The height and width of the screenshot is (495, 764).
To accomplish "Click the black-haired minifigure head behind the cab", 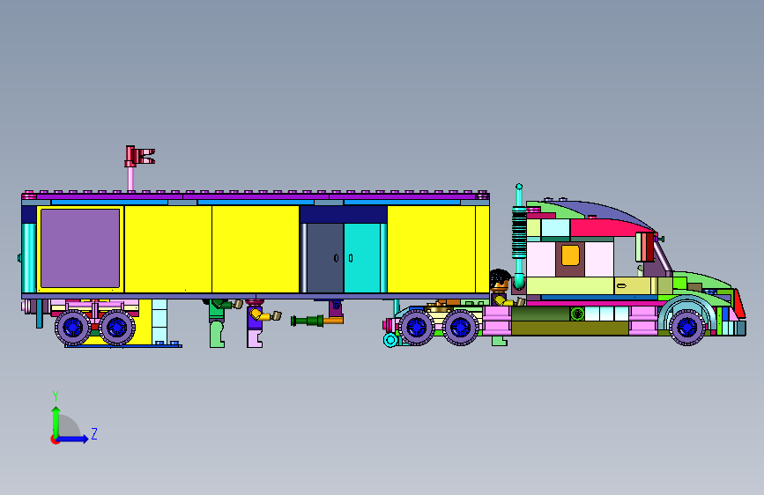I will (500, 280).
